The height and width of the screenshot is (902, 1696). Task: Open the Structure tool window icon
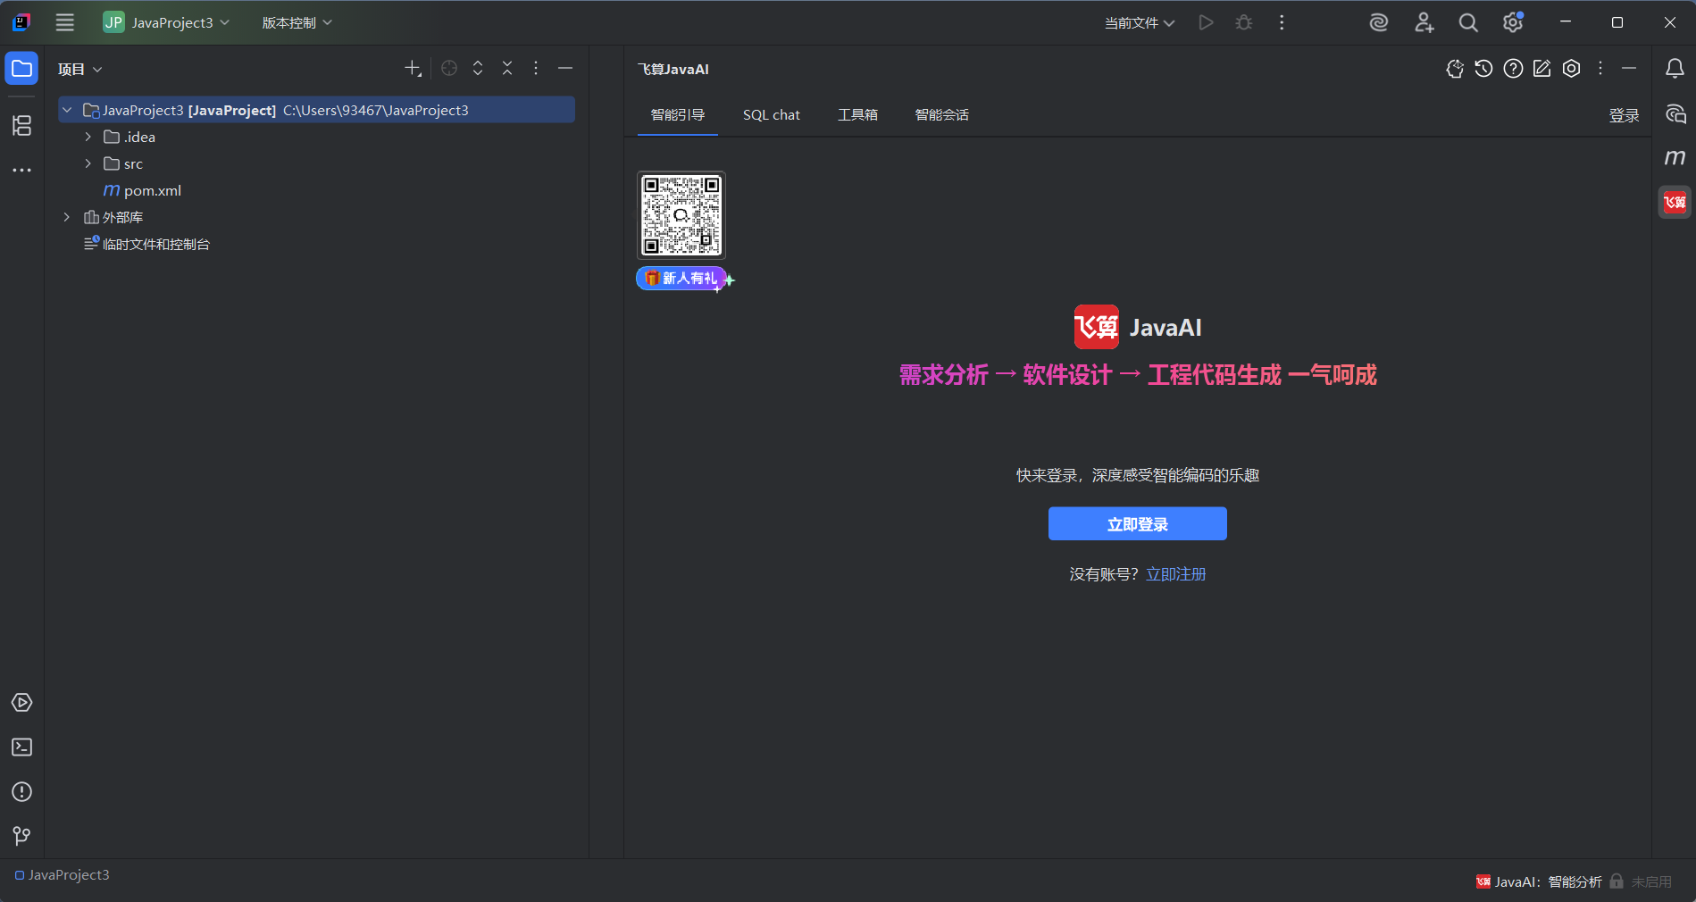pyautogui.click(x=21, y=126)
